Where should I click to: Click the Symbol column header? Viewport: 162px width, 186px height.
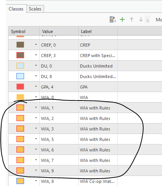24,31
